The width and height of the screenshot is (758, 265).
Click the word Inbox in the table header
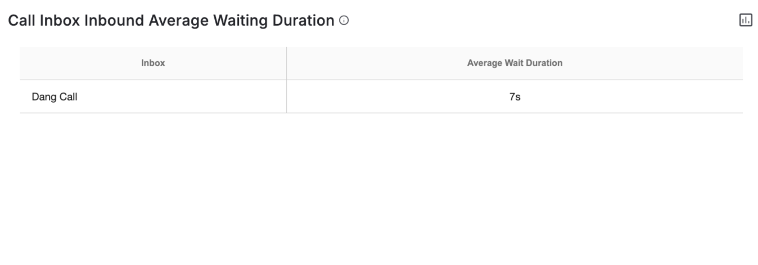[x=153, y=63]
